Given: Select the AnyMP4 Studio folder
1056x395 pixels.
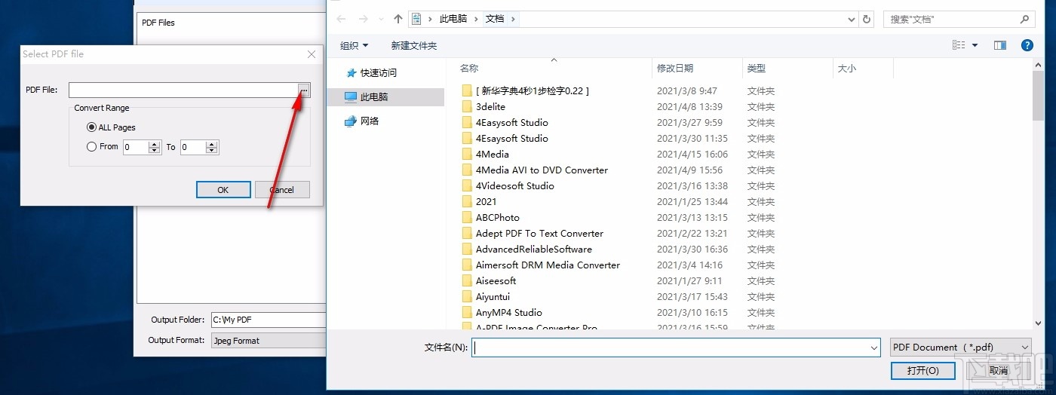Looking at the screenshot, I should coord(509,313).
